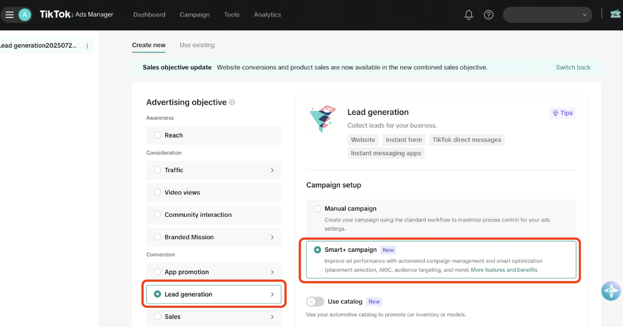Choose the Manual campaign option
The width and height of the screenshot is (623, 327).
[x=441, y=218]
